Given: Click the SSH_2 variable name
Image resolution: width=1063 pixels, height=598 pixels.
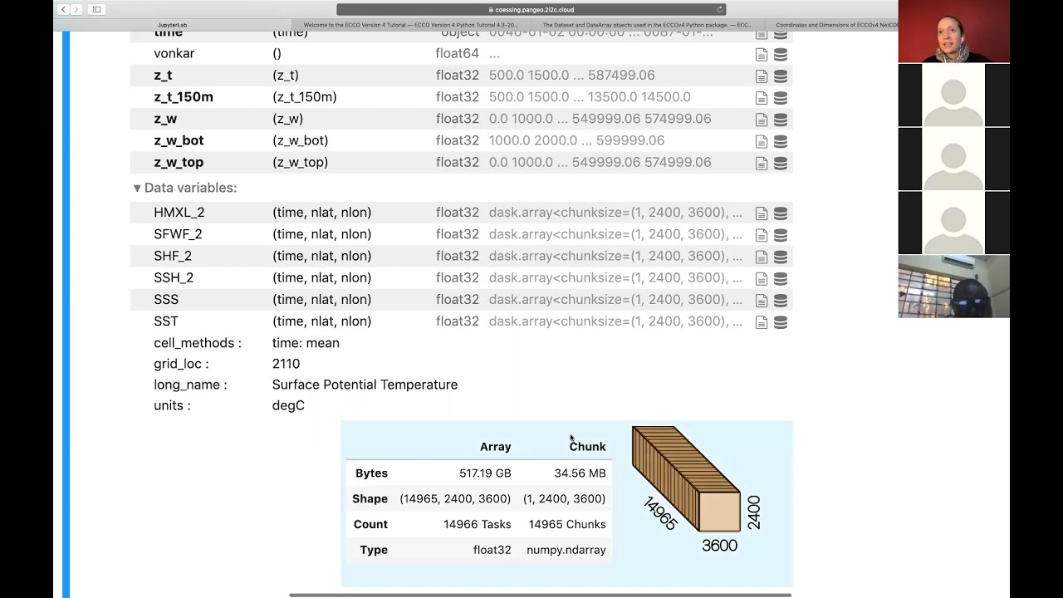Looking at the screenshot, I should click(174, 277).
